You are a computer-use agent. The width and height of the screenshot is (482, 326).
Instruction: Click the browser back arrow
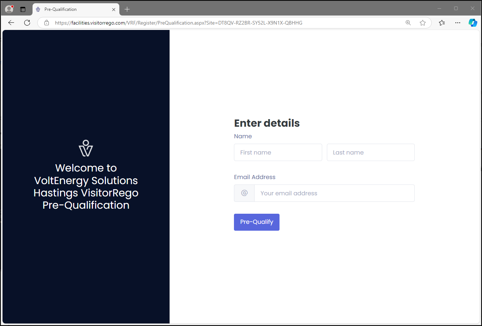[11, 23]
